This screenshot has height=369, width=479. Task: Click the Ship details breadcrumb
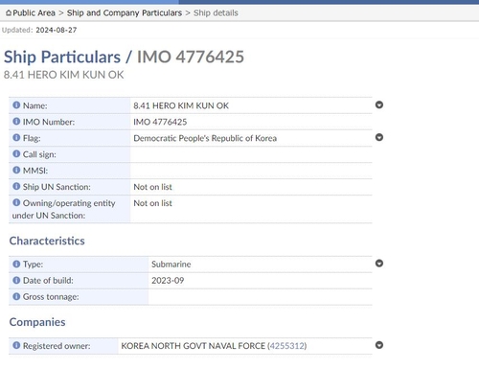(216, 13)
